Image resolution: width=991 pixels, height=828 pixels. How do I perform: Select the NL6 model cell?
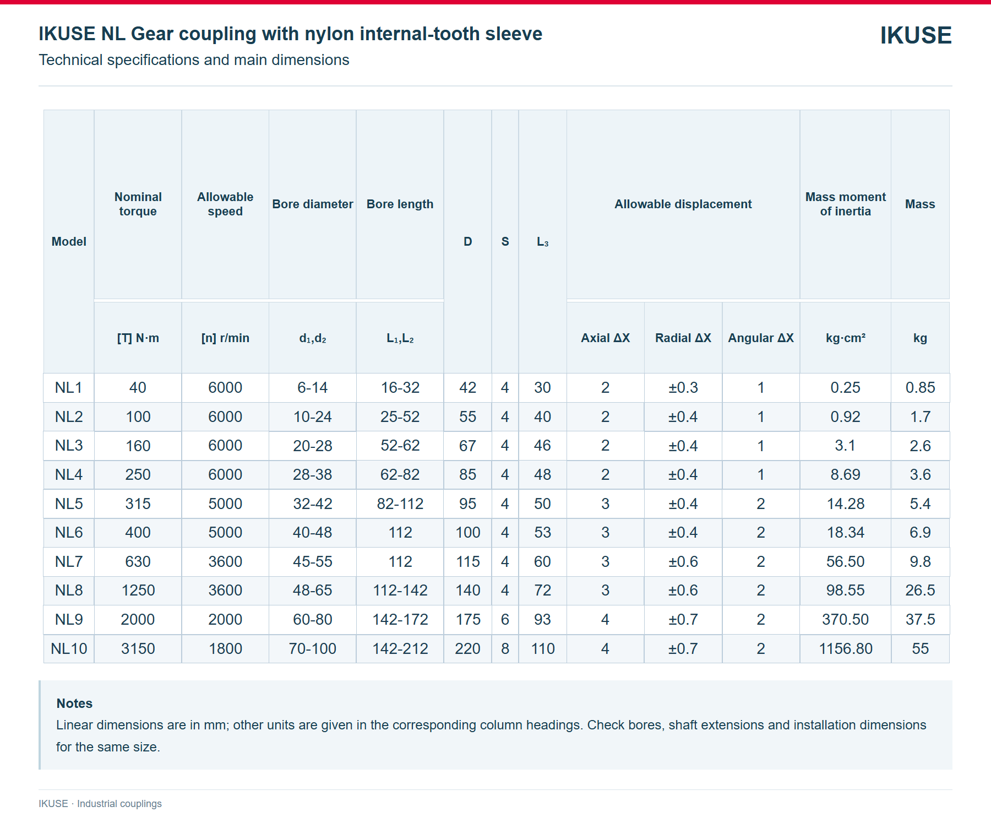tap(69, 532)
